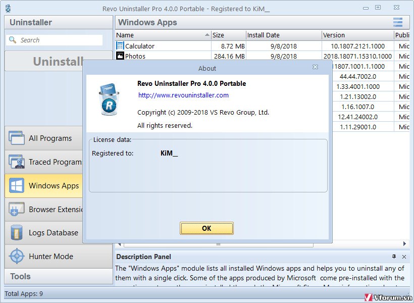Open the Windows Apps view options menu icon

pyautogui.click(x=398, y=22)
